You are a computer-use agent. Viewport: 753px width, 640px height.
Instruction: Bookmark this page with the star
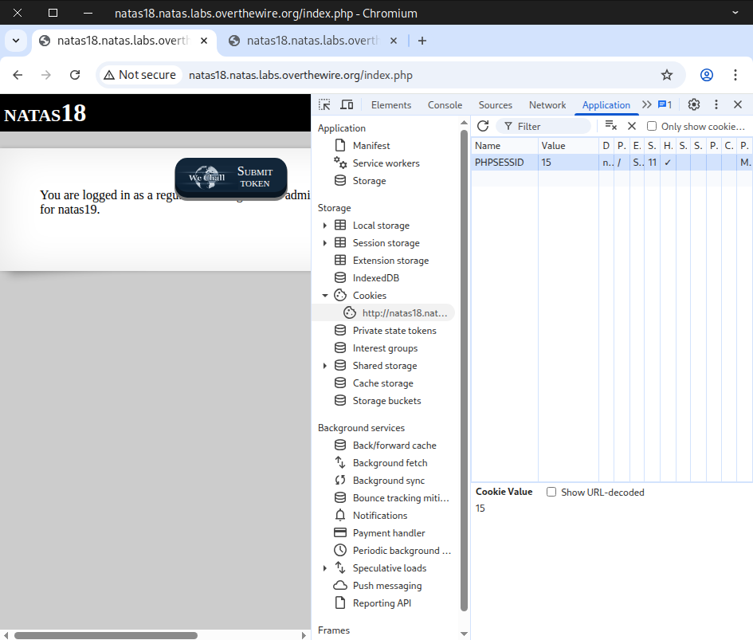(667, 75)
